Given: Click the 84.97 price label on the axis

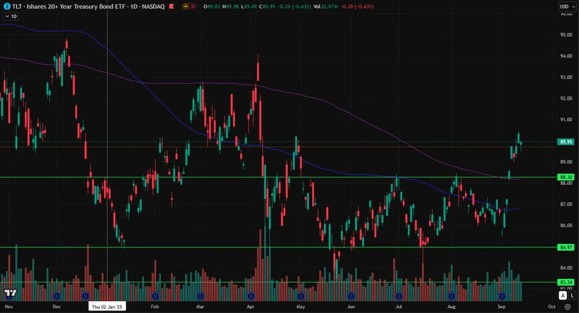Looking at the screenshot, I should point(566,247).
